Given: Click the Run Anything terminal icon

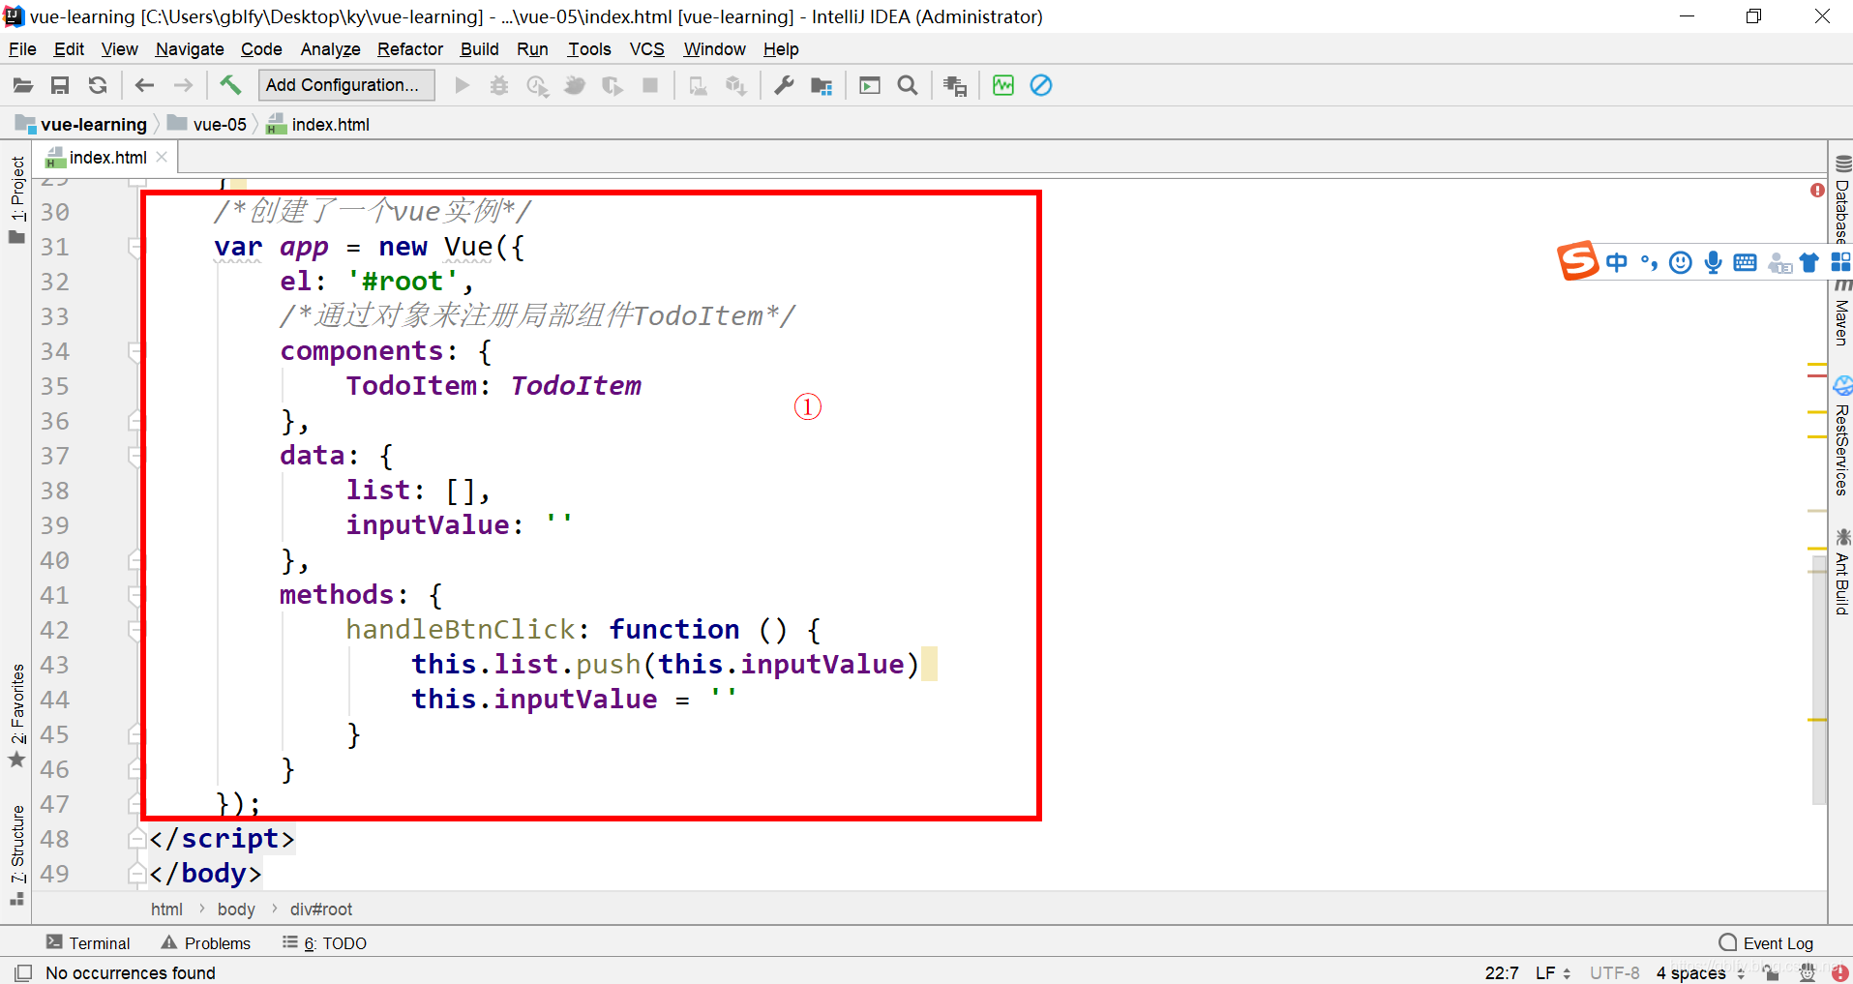Looking at the screenshot, I should click(x=870, y=86).
